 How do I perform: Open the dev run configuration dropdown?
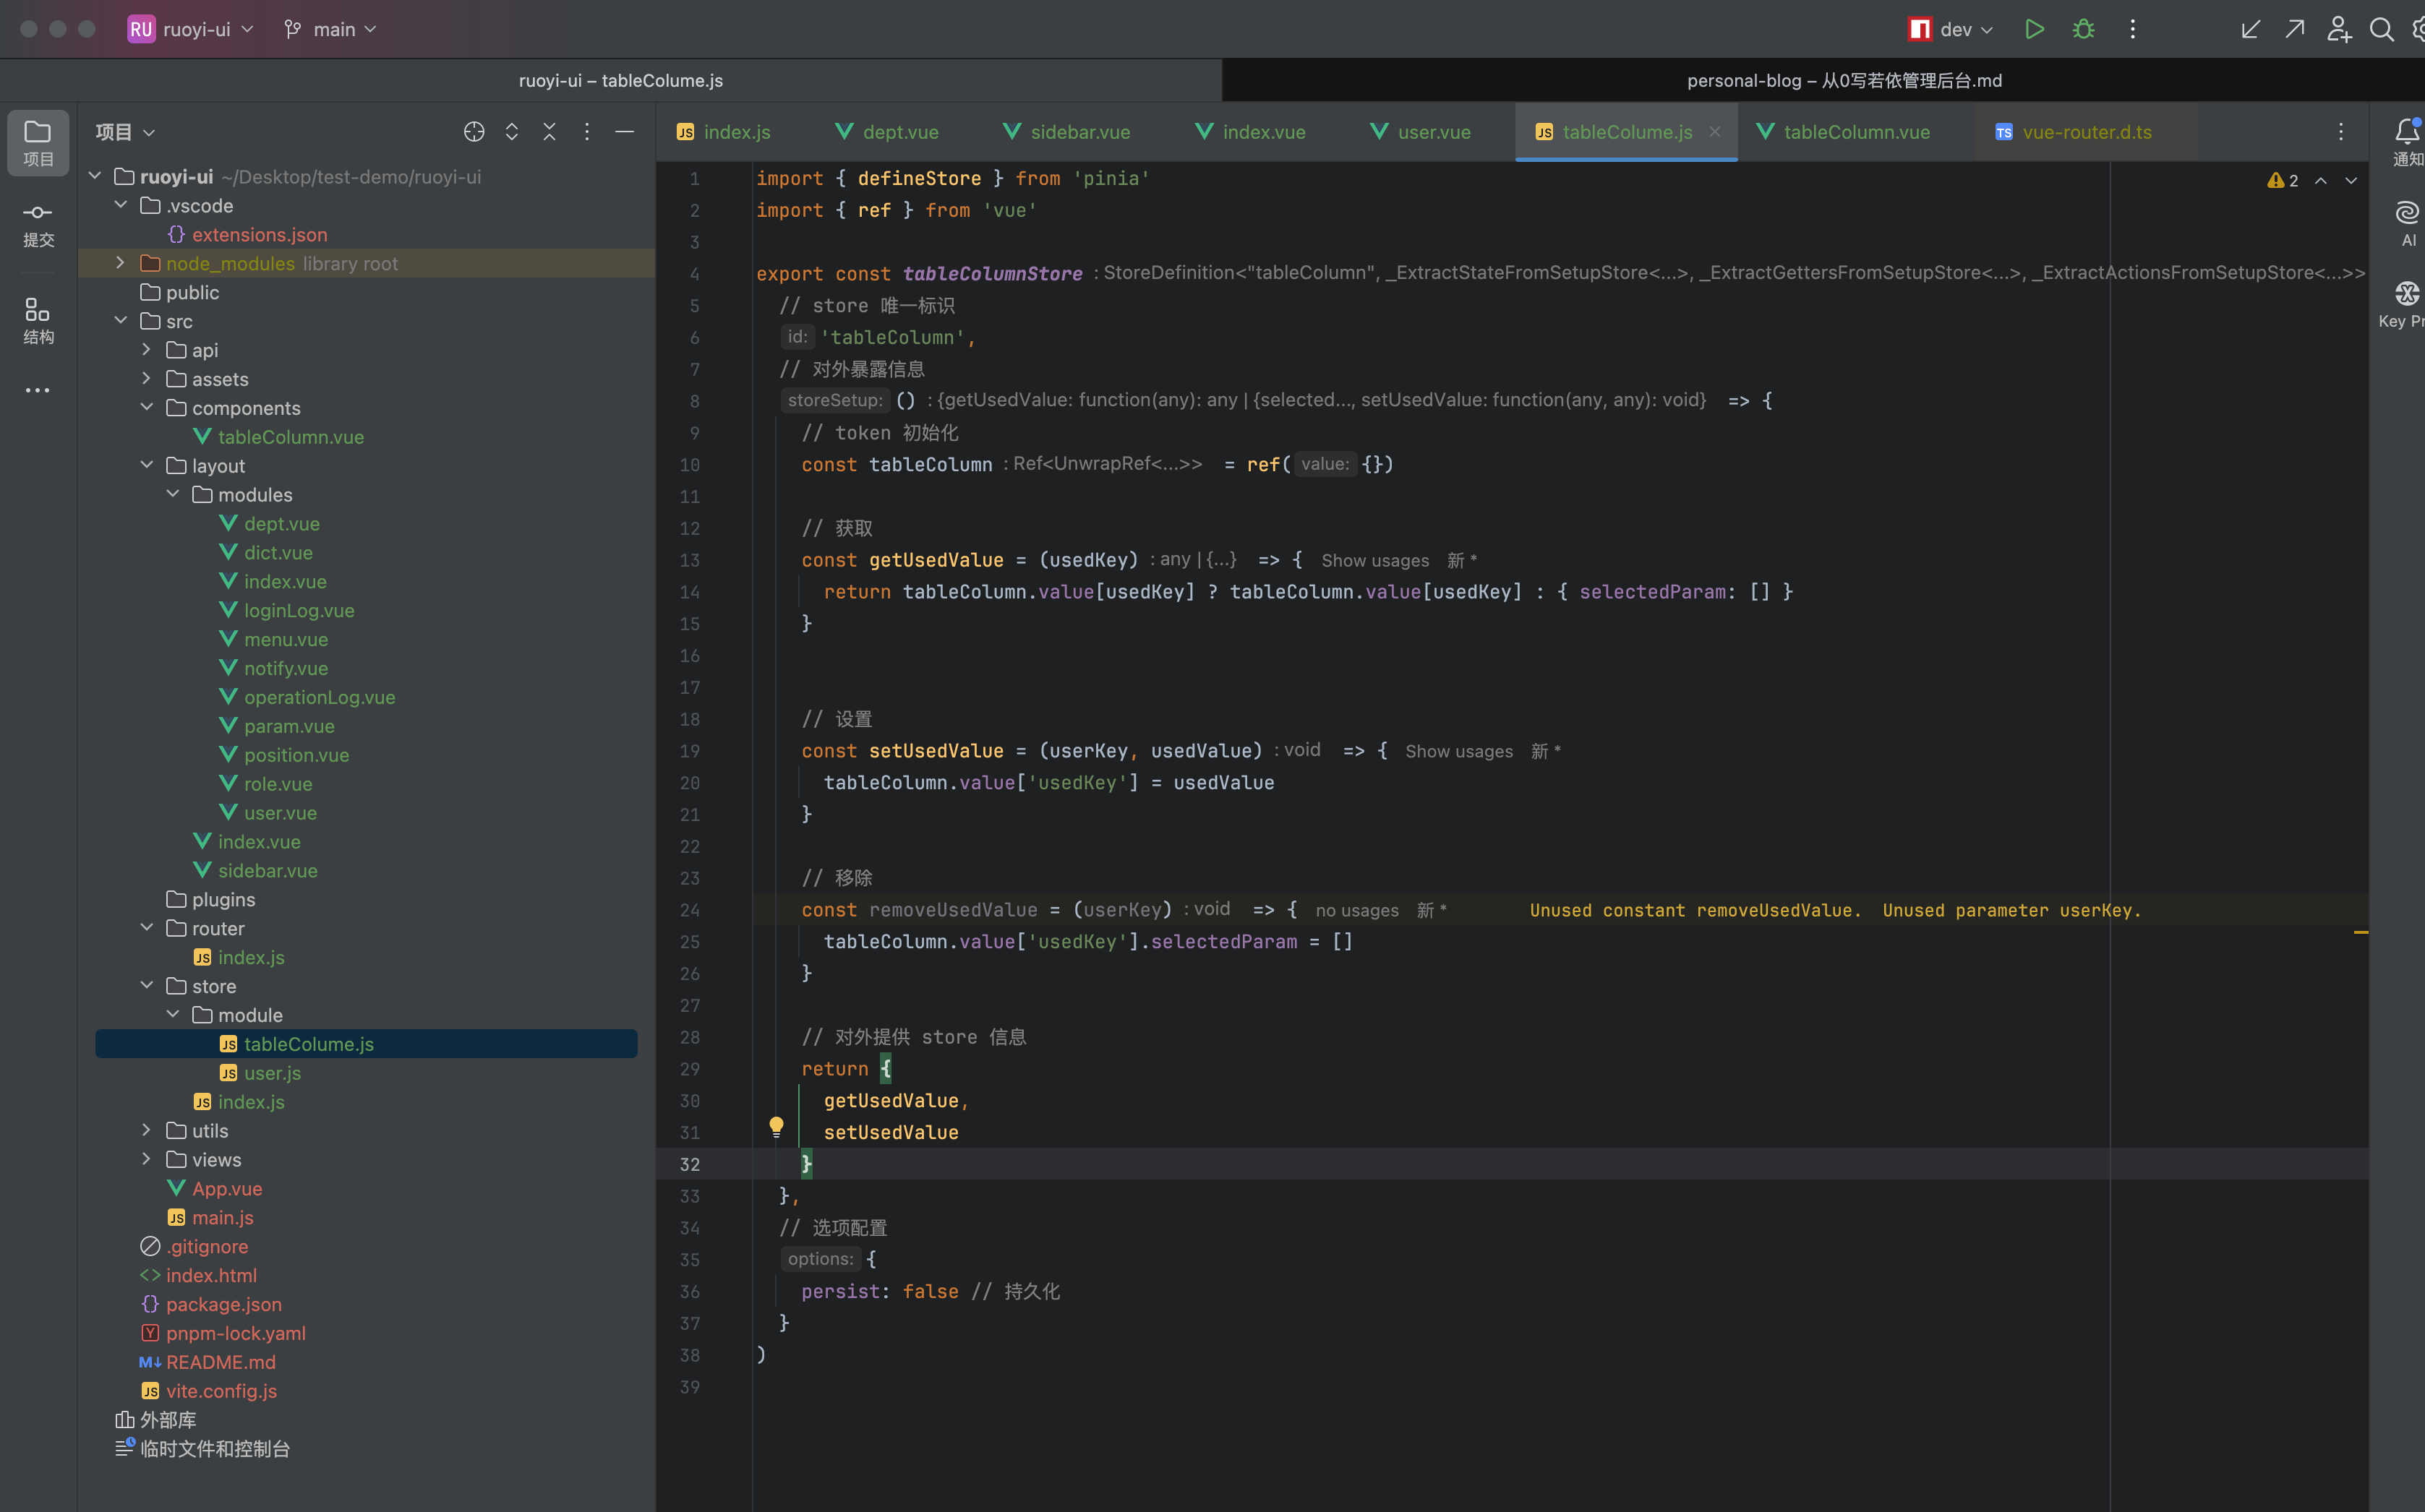[1951, 29]
